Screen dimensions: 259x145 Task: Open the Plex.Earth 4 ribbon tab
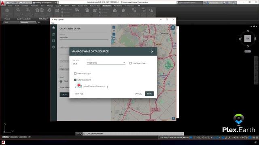point(107,6)
